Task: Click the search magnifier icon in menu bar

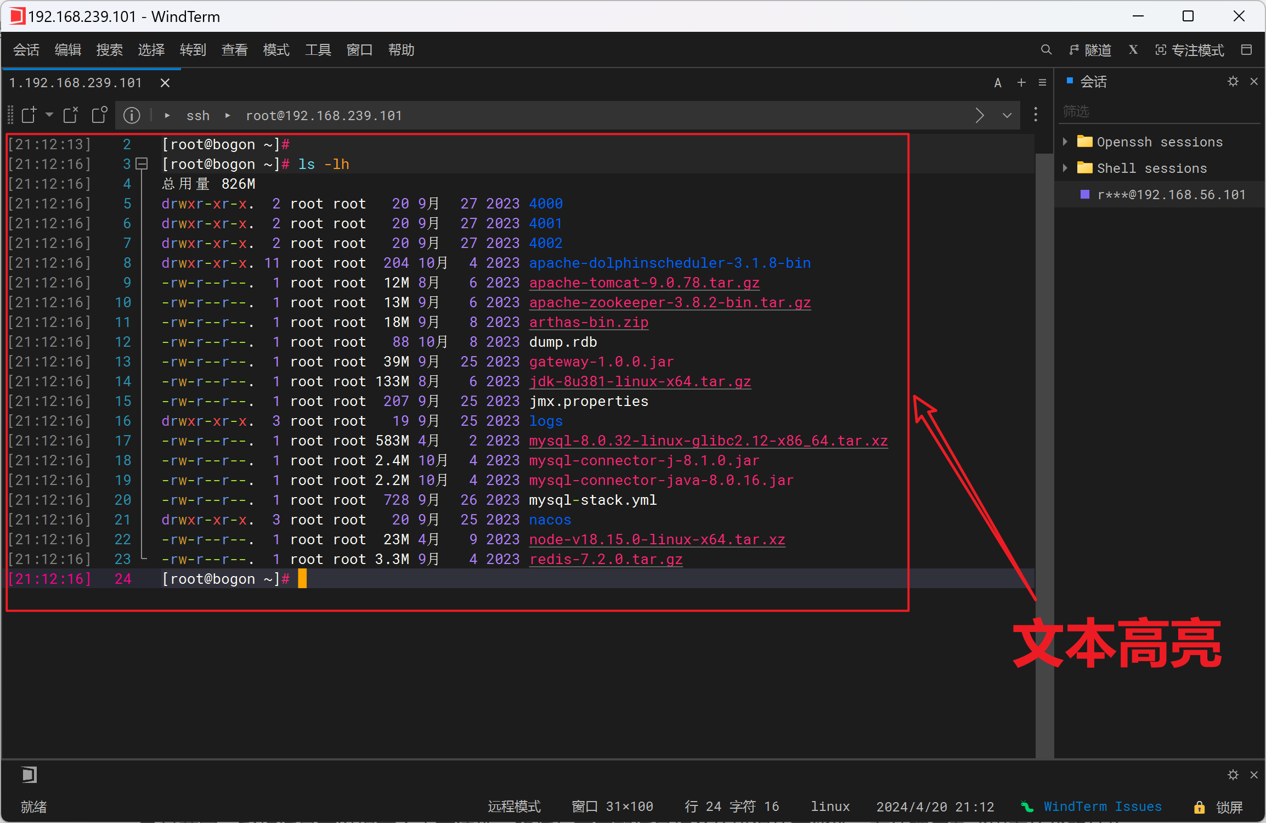Action: coord(1047,50)
